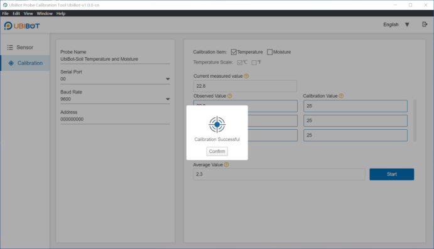Click the UbiBot logo

(x=22, y=26)
